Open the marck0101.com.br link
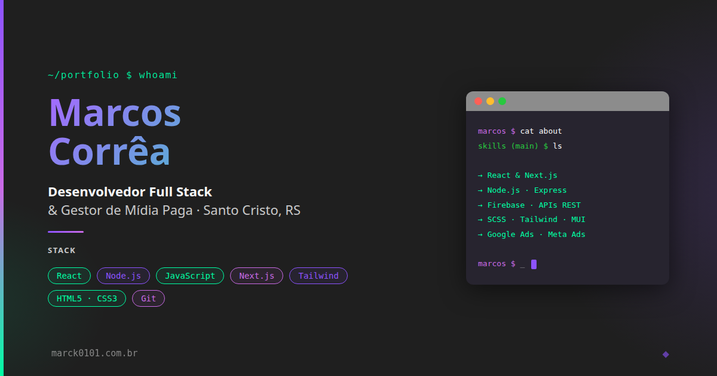Screen dimensions: 717x376 point(94,353)
